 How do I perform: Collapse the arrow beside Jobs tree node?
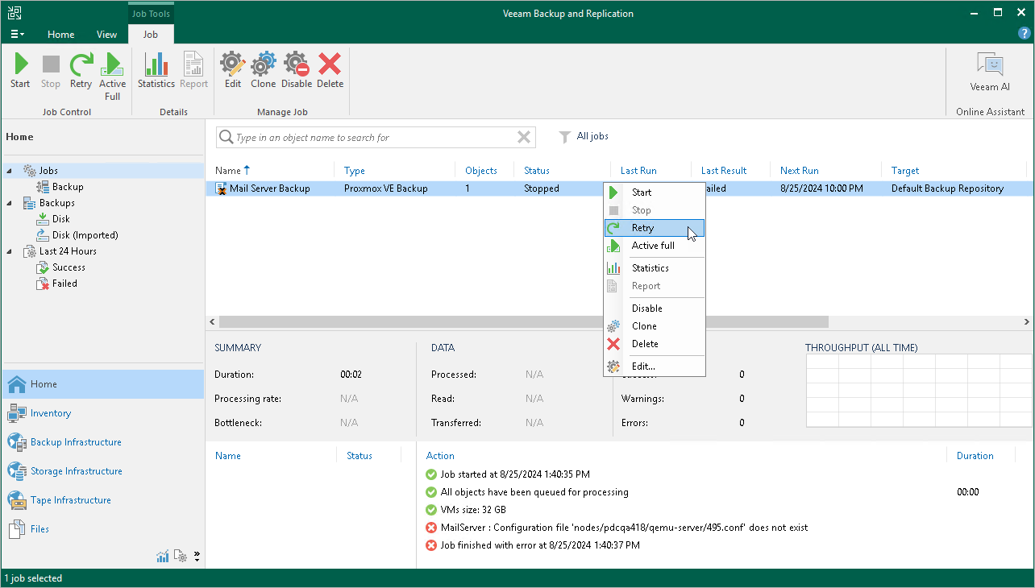tap(10, 171)
